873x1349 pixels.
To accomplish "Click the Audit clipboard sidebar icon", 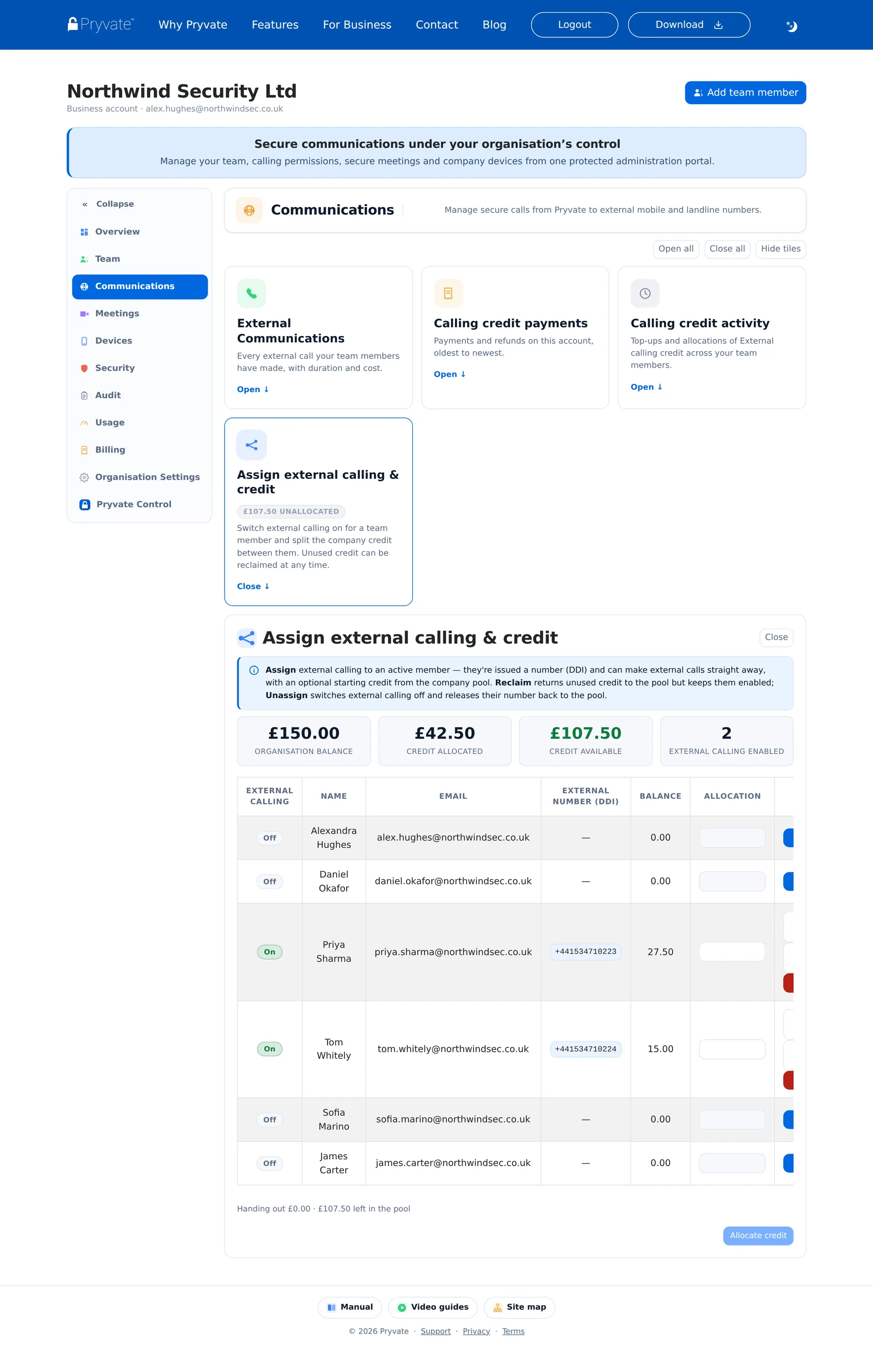I will pos(84,395).
